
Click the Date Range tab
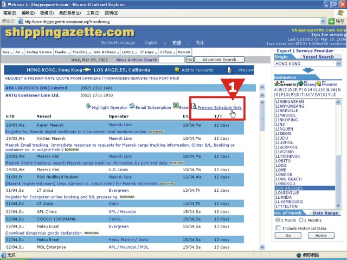tap(325, 213)
